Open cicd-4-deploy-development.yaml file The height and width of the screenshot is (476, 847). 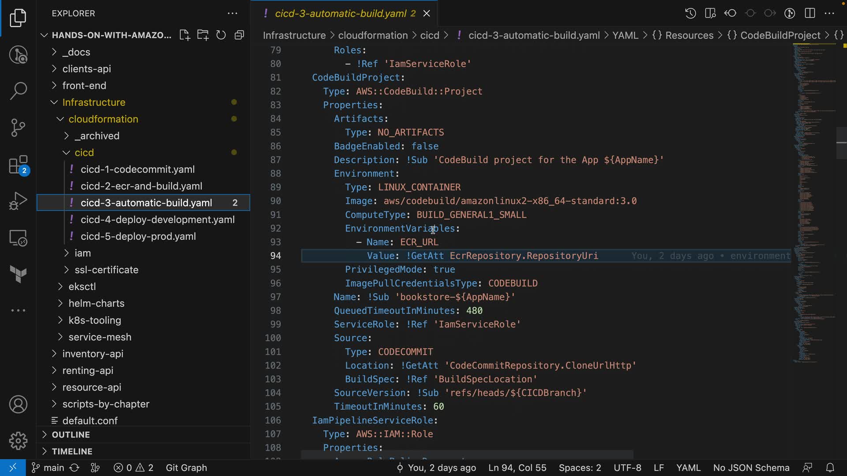(x=157, y=219)
